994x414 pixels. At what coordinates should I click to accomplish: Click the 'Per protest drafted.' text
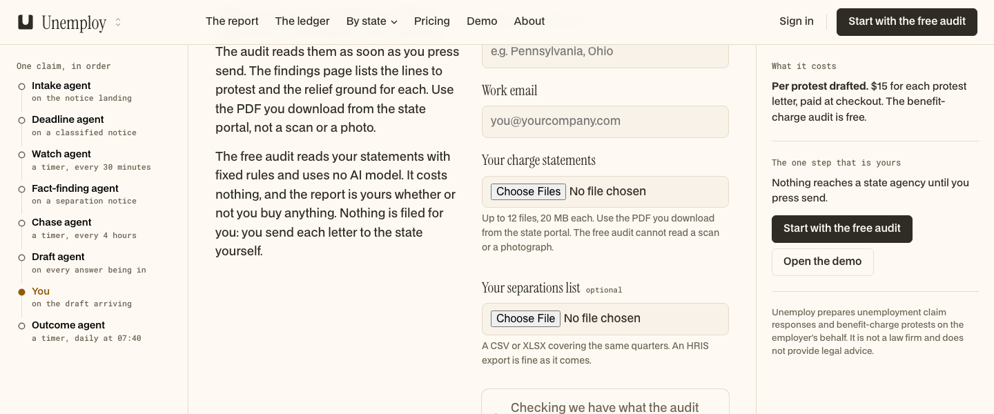pyautogui.click(x=820, y=86)
